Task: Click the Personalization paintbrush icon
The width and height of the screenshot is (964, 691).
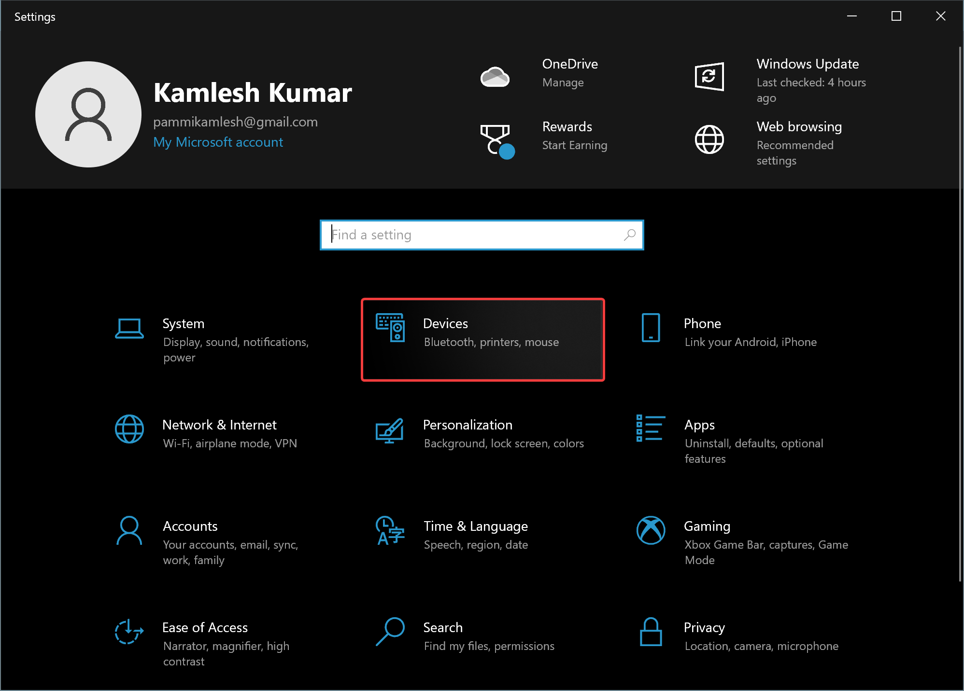Action: point(390,430)
